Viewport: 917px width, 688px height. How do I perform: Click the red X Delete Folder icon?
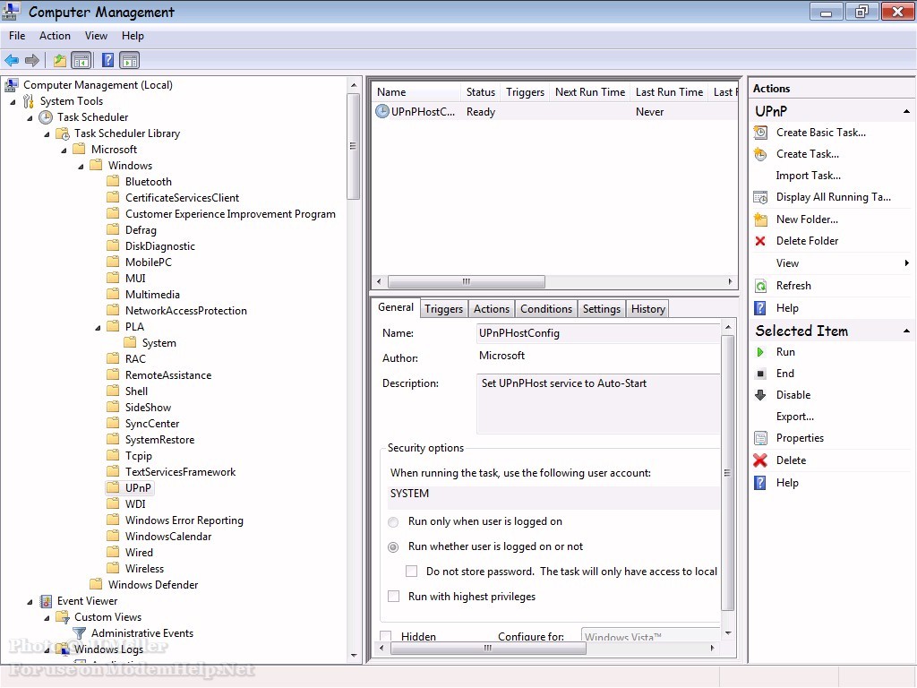tap(760, 241)
